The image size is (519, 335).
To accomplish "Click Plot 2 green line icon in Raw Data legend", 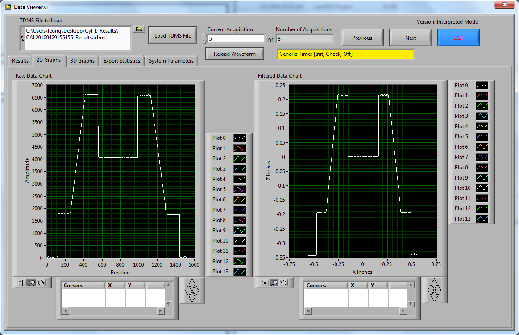I will click(x=240, y=159).
